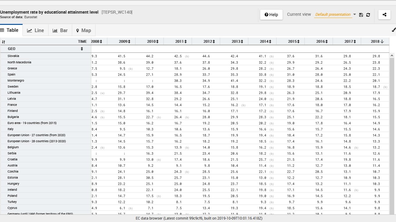Click the (b) flag beside Sweden's 2018 value

[385, 87]
